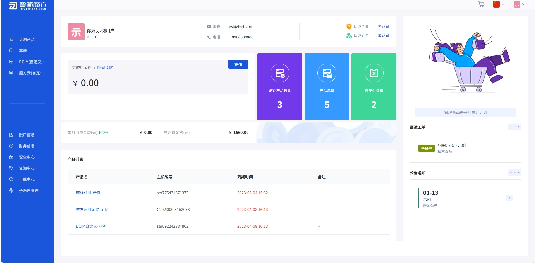Image resolution: width=536 pixels, height=263 pixels.
Task: Click the 未支付订单 circle icon
Action: tap(374, 73)
